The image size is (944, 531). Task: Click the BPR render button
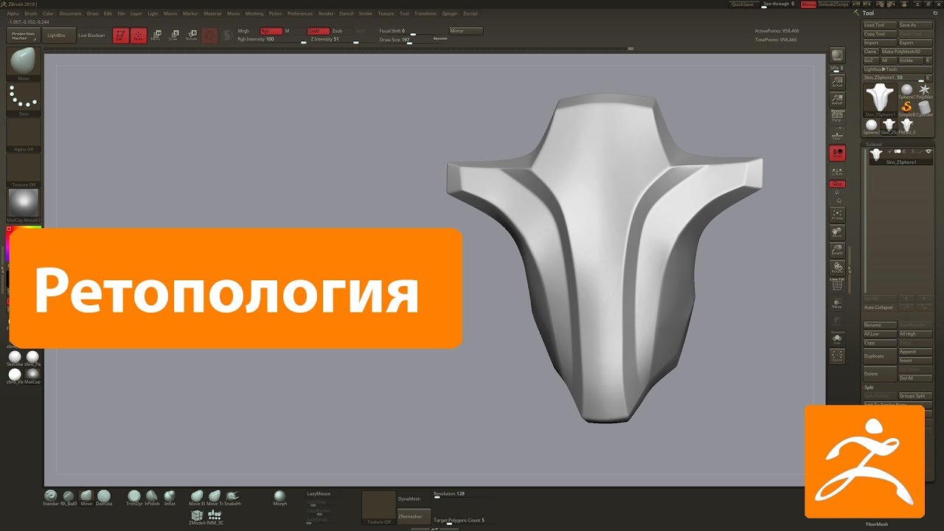[837, 56]
